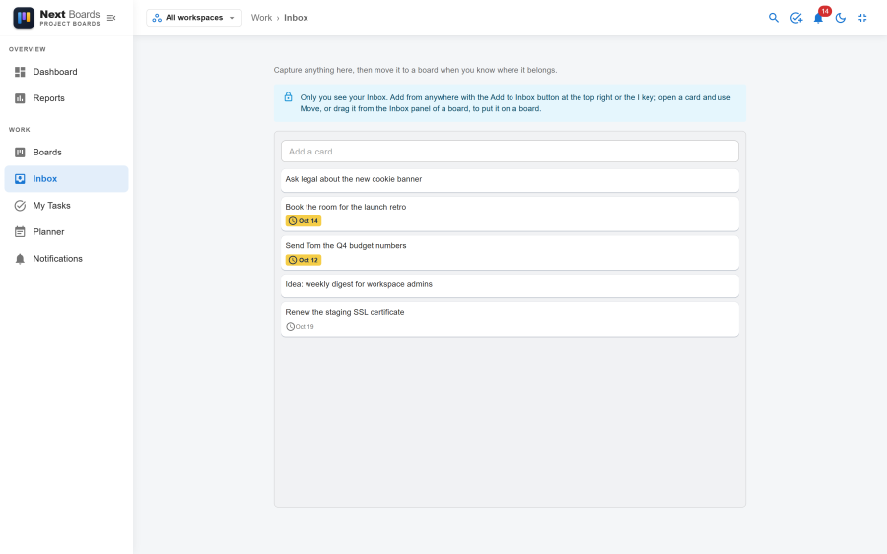Click the sidebar Notifications bell icon

(20, 259)
